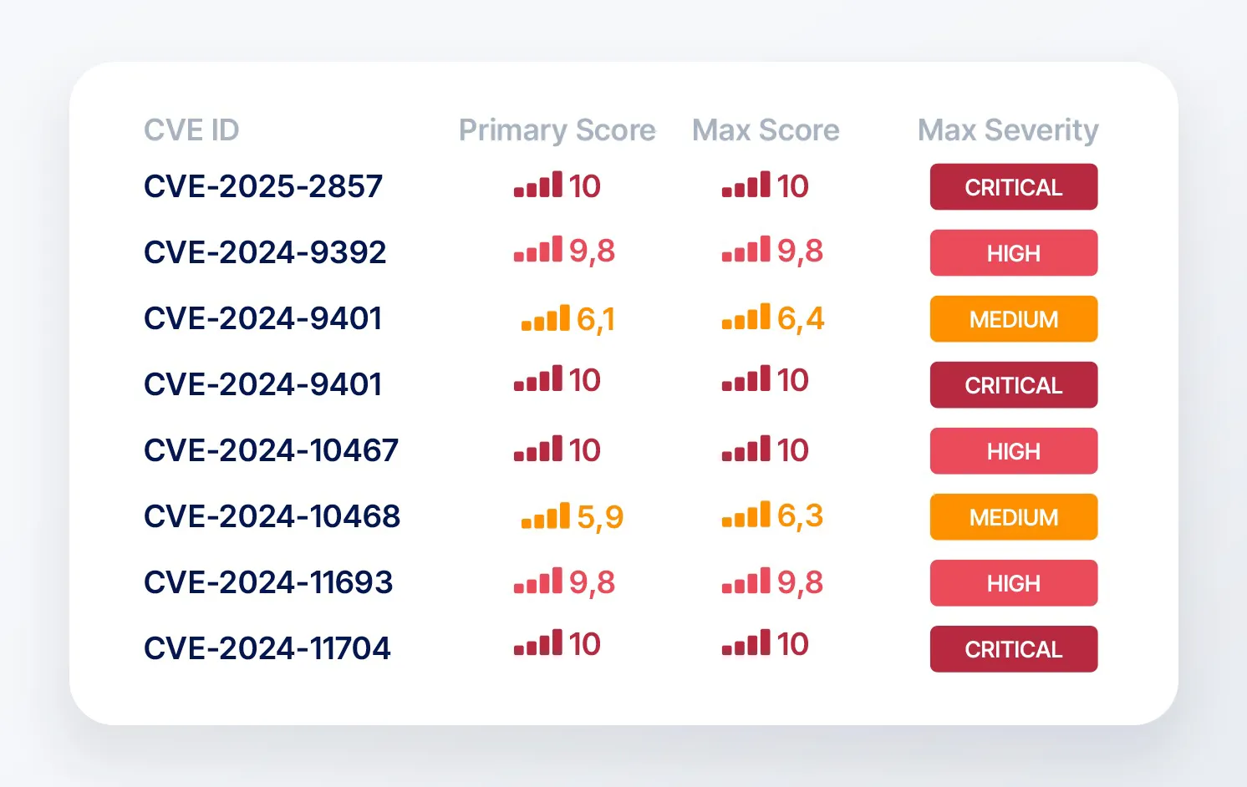Sort by the CVE ID column header
The image size is (1247, 787).
click(191, 130)
